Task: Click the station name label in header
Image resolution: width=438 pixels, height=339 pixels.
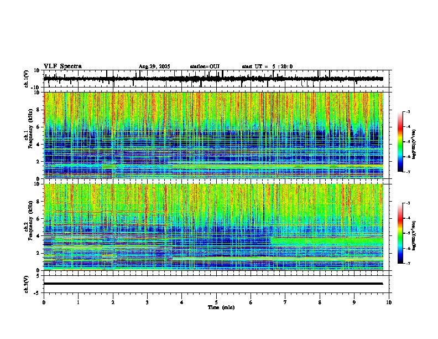Action: (205, 66)
